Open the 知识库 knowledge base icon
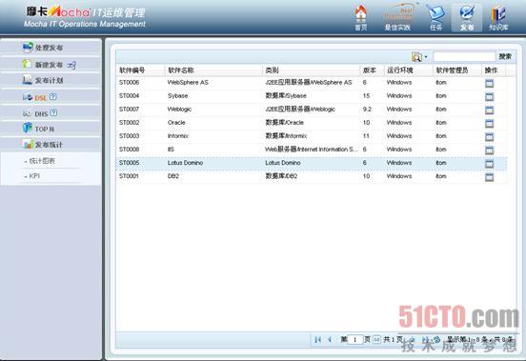The width and height of the screenshot is (526, 361). tap(498, 17)
